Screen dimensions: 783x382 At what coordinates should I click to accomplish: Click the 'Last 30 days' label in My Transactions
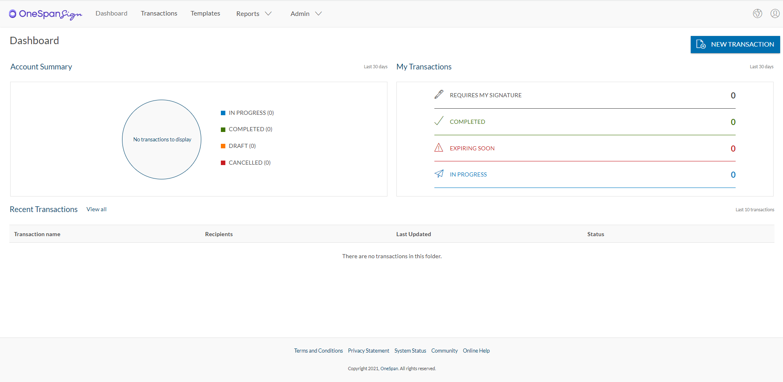pos(761,67)
